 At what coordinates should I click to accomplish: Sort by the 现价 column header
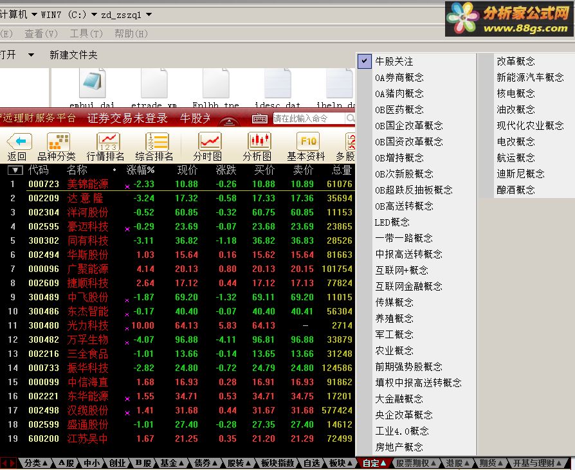point(187,170)
